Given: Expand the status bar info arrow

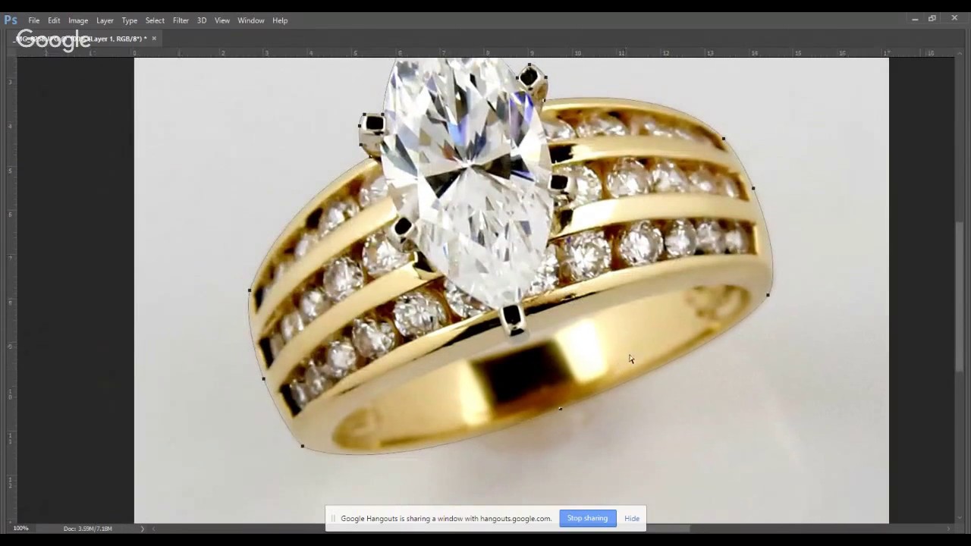Looking at the screenshot, I should click(142, 529).
